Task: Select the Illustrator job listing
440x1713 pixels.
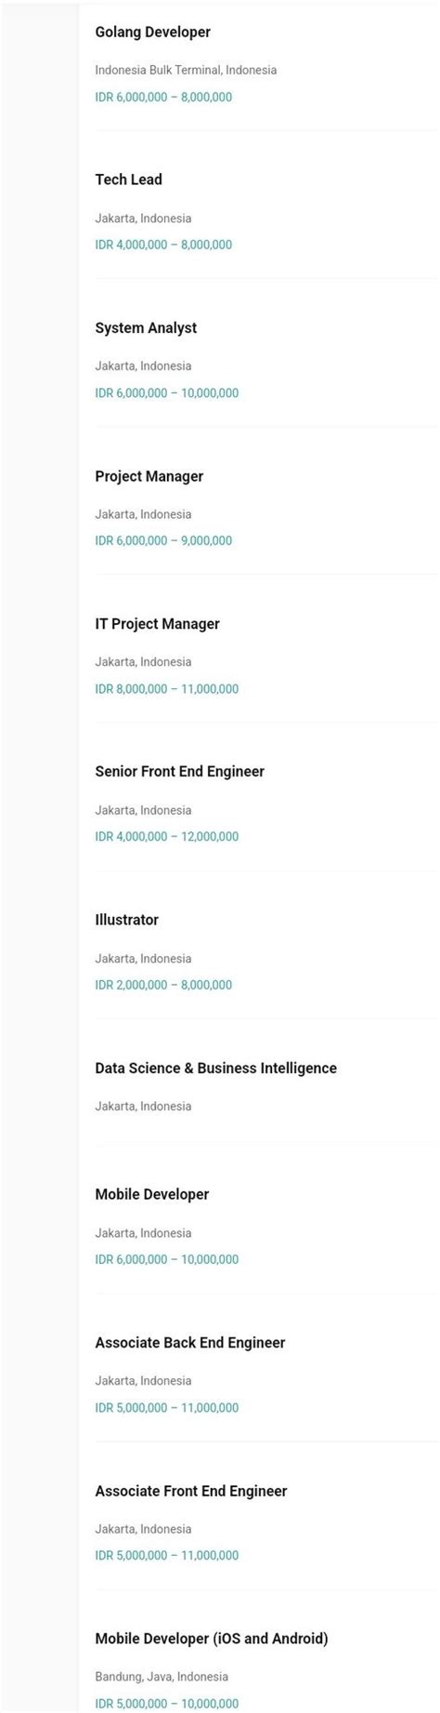Action: [x=126, y=920]
